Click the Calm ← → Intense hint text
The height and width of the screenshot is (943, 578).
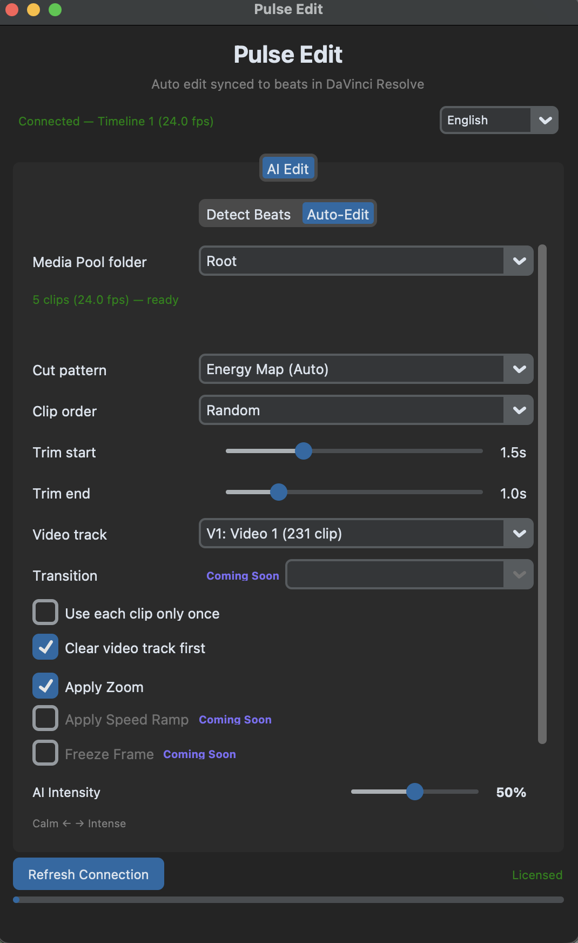79,824
